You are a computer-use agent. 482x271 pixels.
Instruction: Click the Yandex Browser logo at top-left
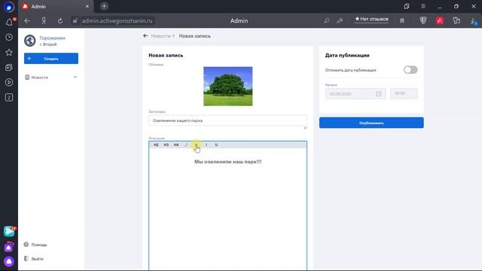(9, 7)
